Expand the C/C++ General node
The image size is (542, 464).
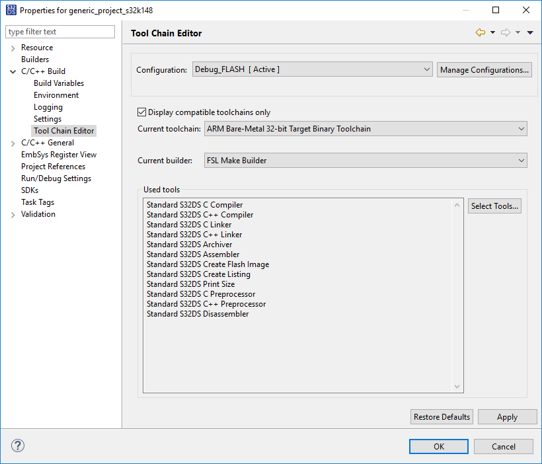pyautogui.click(x=13, y=143)
